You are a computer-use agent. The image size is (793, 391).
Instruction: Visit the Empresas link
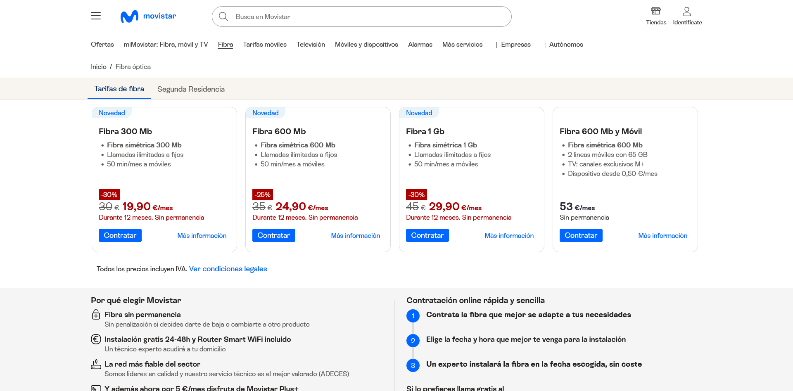(516, 45)
